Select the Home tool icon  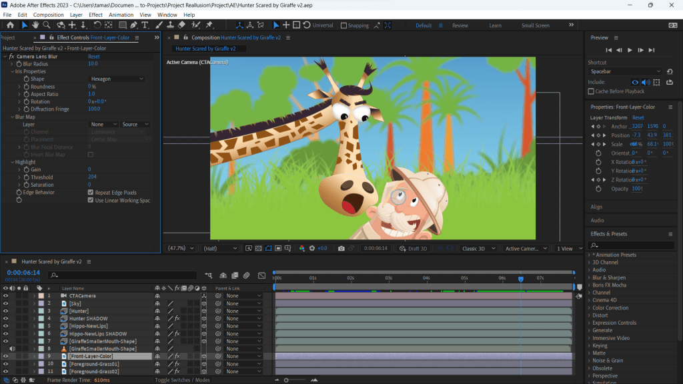tap(10, 25)
